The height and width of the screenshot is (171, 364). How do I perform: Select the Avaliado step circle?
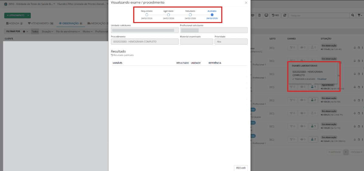point(212,15)
